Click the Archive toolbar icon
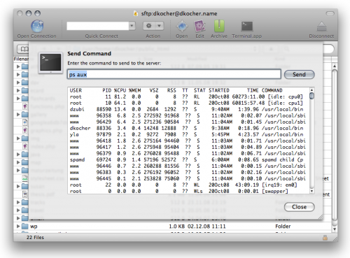 click(x=219, y=26)
